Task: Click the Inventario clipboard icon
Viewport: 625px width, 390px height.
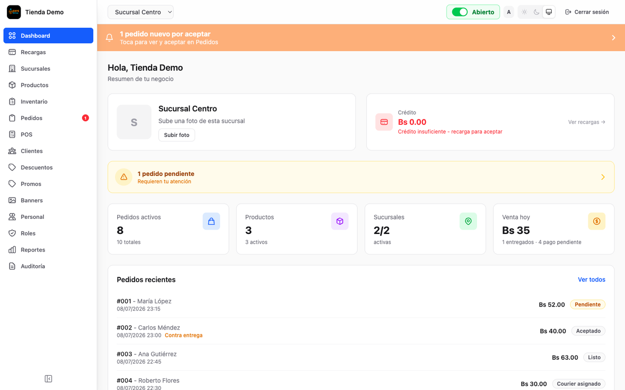Action: click(x=12, y=101)
